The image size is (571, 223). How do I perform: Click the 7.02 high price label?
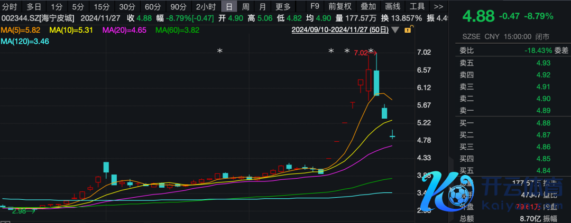click(361, 53)
